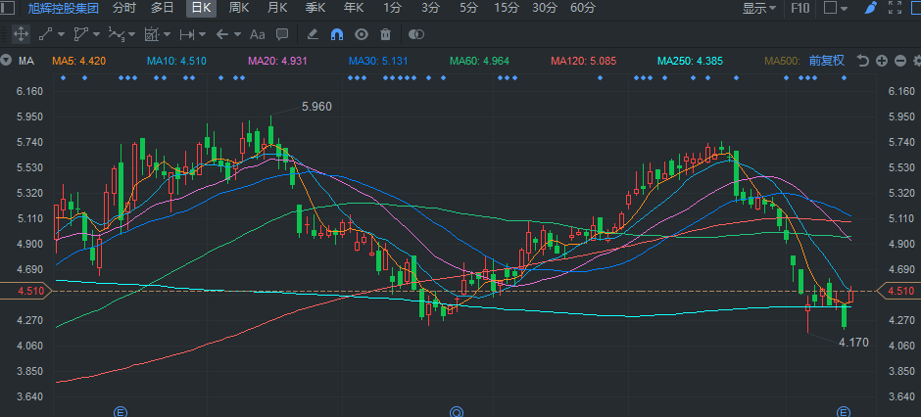Select the 日K daily candlestick tab
The image size is (921, 417).
(202, 8)
